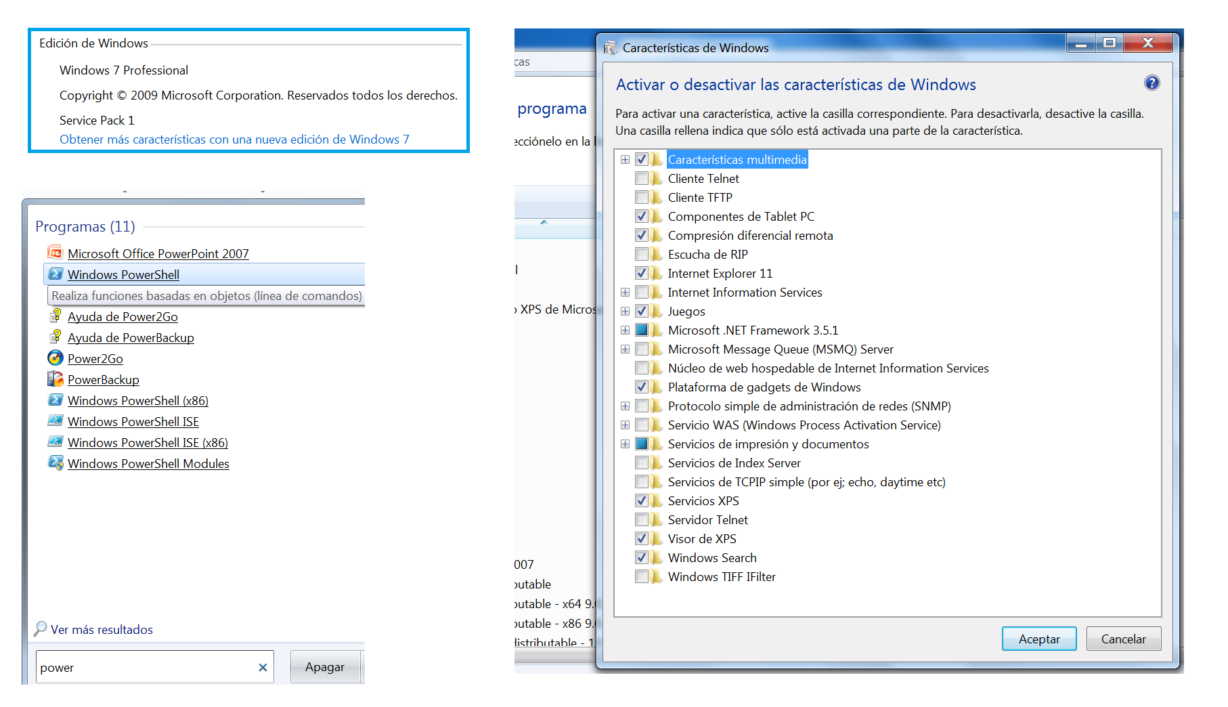Expand the Internet Information Services node
1228x707 pixels.
(625, 292)
